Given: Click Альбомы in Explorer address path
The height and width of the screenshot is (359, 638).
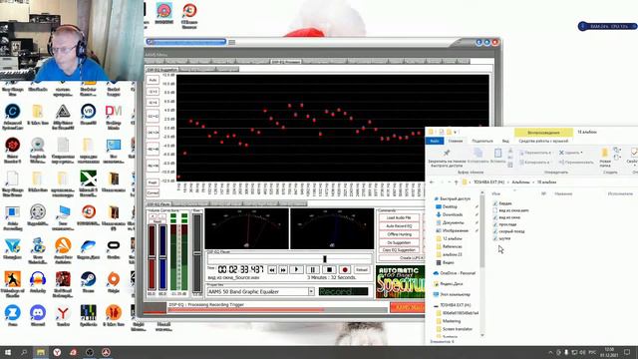Looking at the screenshot, I should pyautogui.click(x=520, y=182).
